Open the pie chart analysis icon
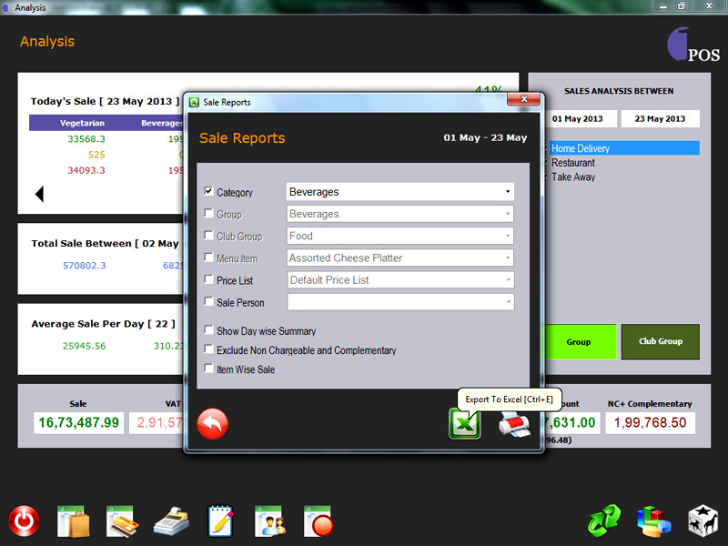 click(x=653, y=521)
